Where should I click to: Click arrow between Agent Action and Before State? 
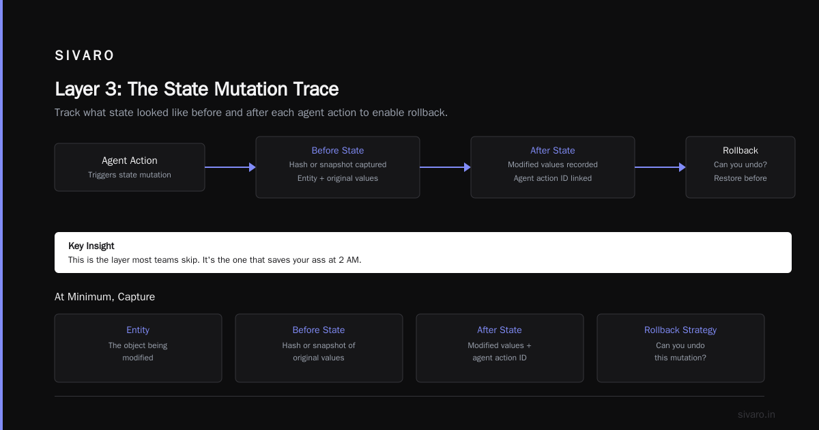(230, 167)
